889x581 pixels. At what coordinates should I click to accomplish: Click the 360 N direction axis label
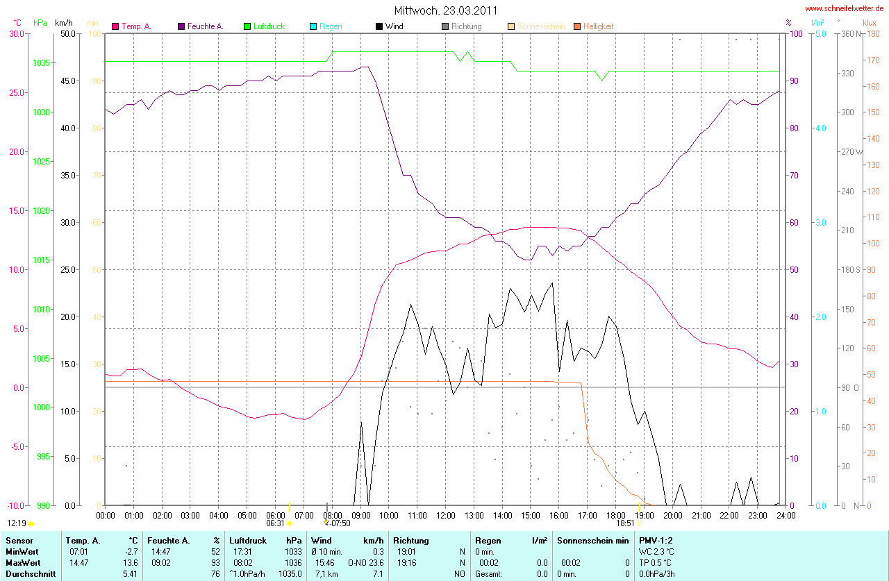(x=850, y=34)
